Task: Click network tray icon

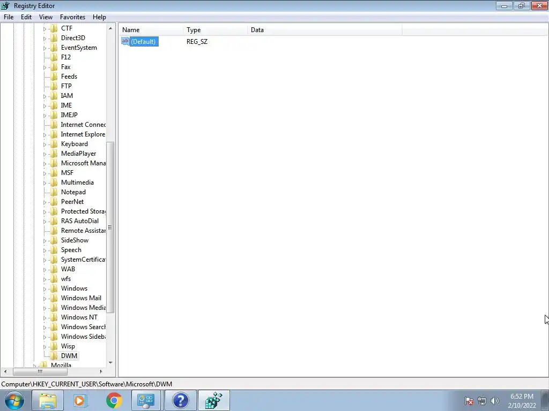Action: 482,401
